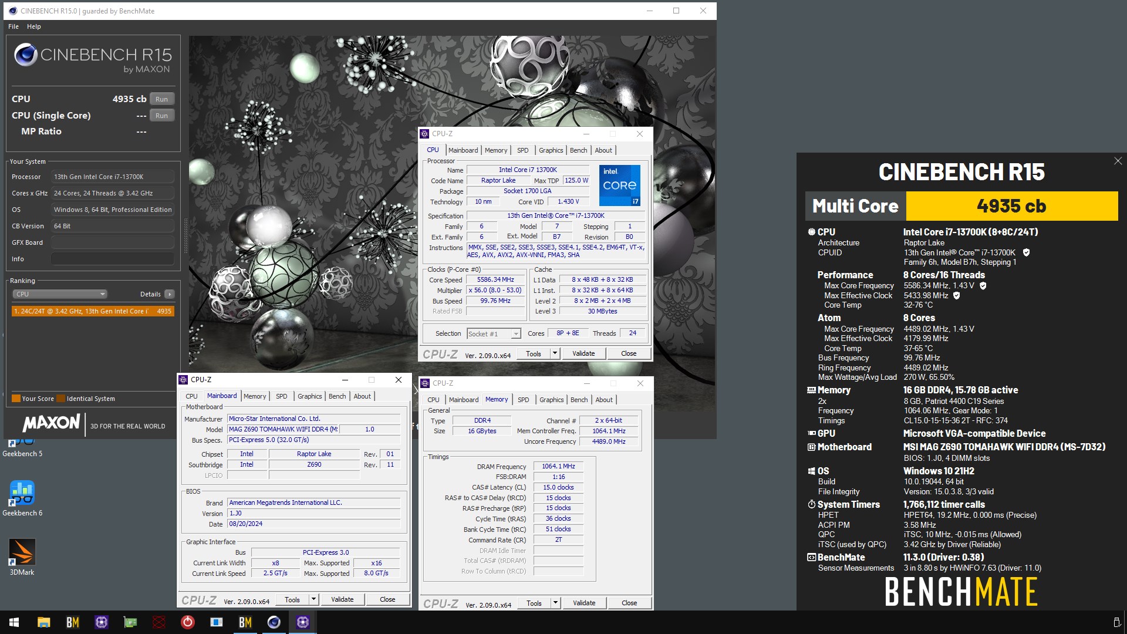Switch to SPD tab in CPU-Z CPU window
The height and width of the screenshot is (634, 1127).
click(x=522, y=150)
